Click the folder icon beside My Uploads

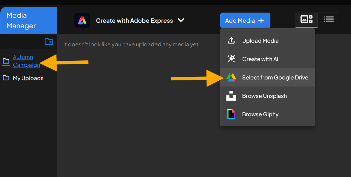point(6,78)
